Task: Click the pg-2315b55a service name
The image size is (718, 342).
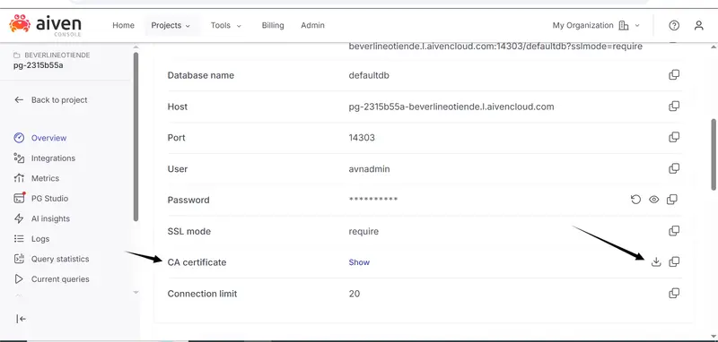Action: [38, 64]
